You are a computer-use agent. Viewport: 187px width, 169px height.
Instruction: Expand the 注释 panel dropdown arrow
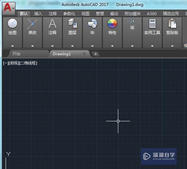pos(52,46)
